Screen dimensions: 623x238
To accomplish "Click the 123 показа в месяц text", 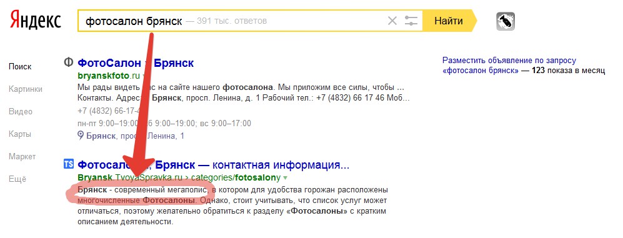I will pyautogui.click(x=568, y=71).
